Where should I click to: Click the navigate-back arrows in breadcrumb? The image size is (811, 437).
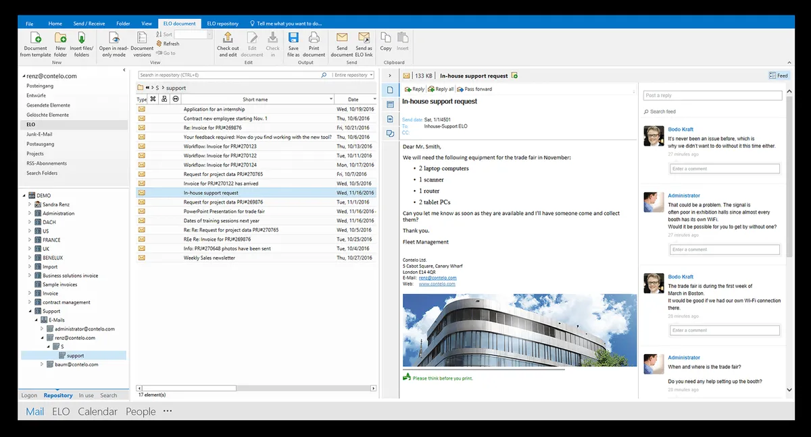coord(149,88)
